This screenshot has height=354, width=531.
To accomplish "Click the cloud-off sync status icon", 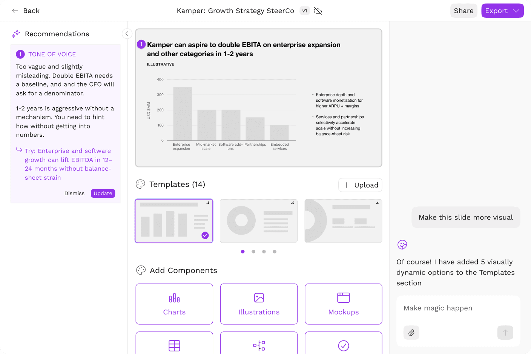I will tap(318, 11).
